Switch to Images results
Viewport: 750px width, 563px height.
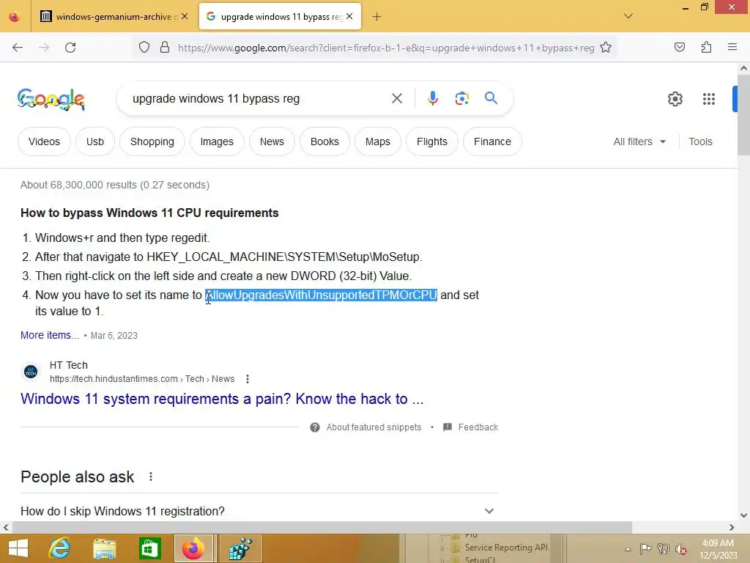217,141
